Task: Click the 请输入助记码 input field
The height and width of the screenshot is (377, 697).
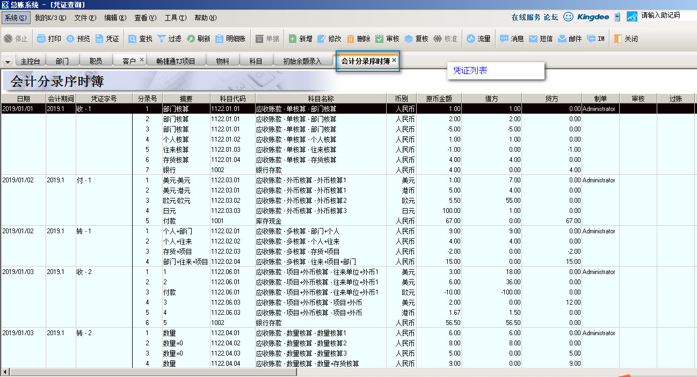Action: click(666, 16)
